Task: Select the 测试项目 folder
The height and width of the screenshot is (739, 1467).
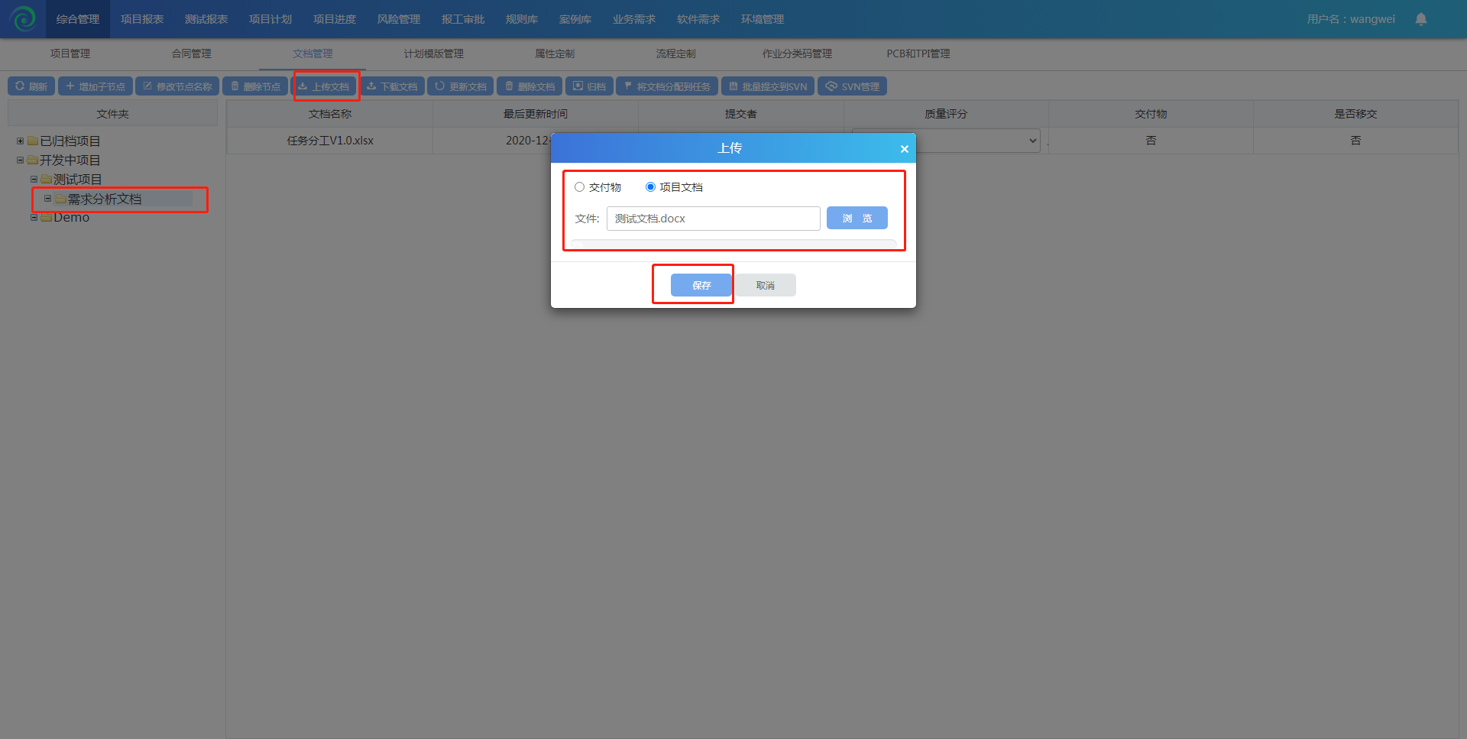Action: [x=77, y=180]
